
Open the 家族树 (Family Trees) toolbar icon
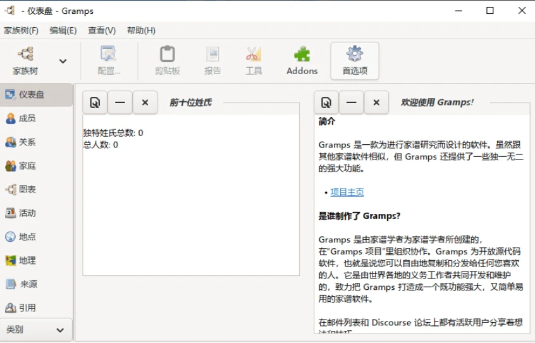coord(25,60)
